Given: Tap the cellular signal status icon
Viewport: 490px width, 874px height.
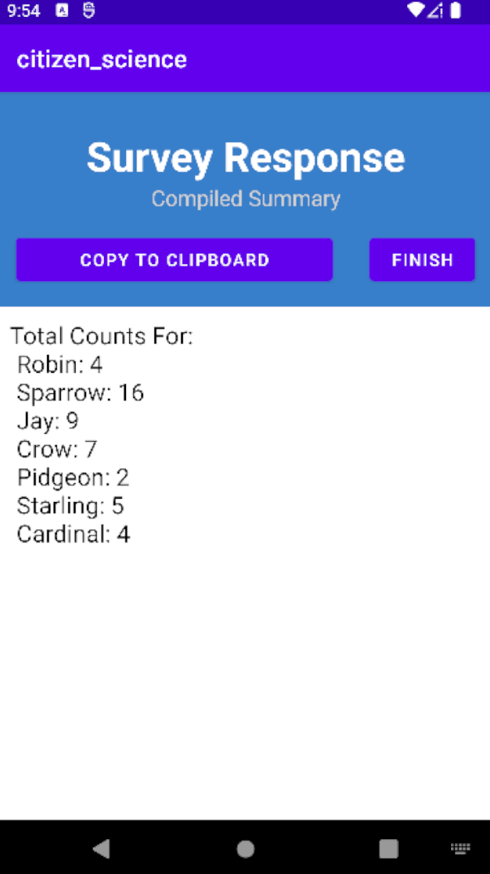Looking at the screenshot, I should [436, 11].
